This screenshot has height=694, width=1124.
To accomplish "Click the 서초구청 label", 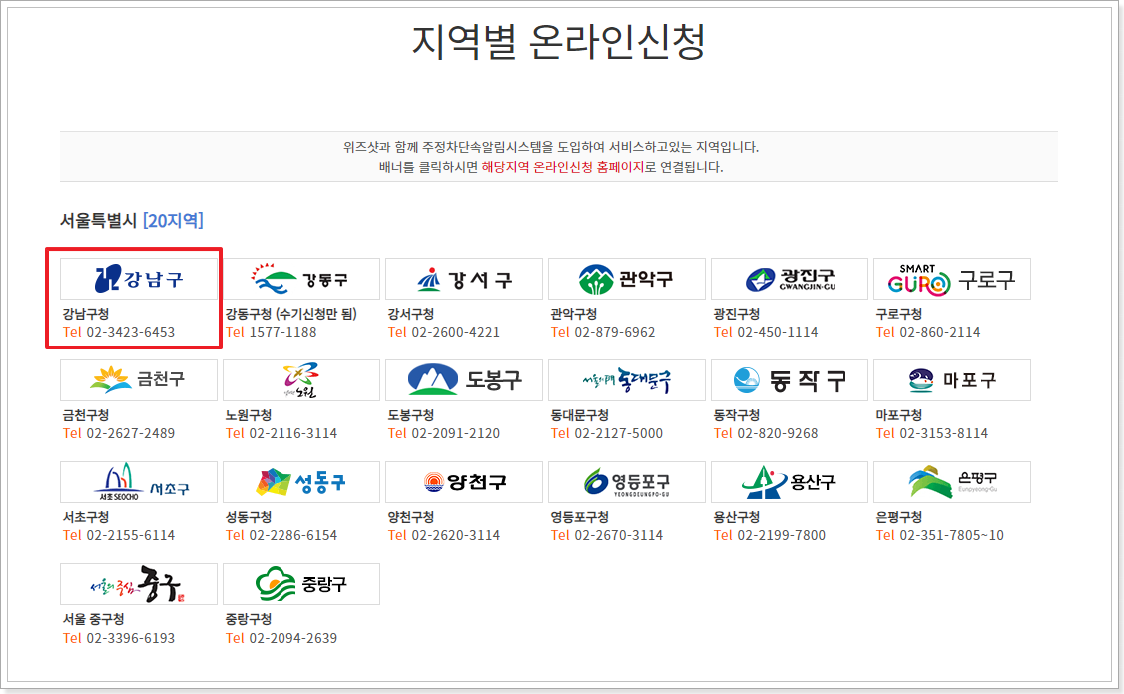I will [85, 517].
